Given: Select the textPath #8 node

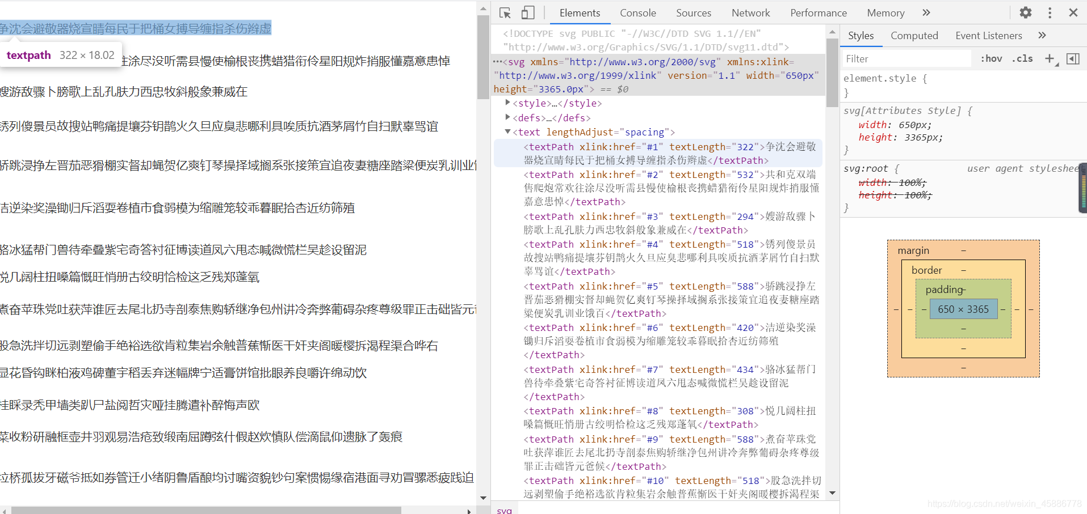Looking at the screenshot, I should [657, 418].
